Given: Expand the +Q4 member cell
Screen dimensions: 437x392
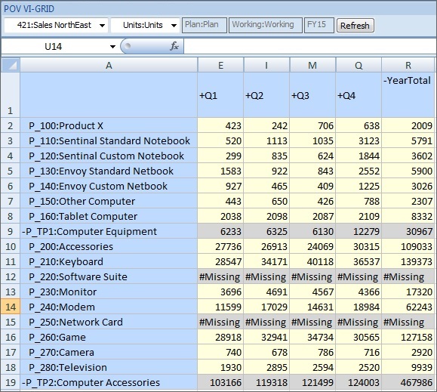Looking at the screenshot, I should 359,95.
